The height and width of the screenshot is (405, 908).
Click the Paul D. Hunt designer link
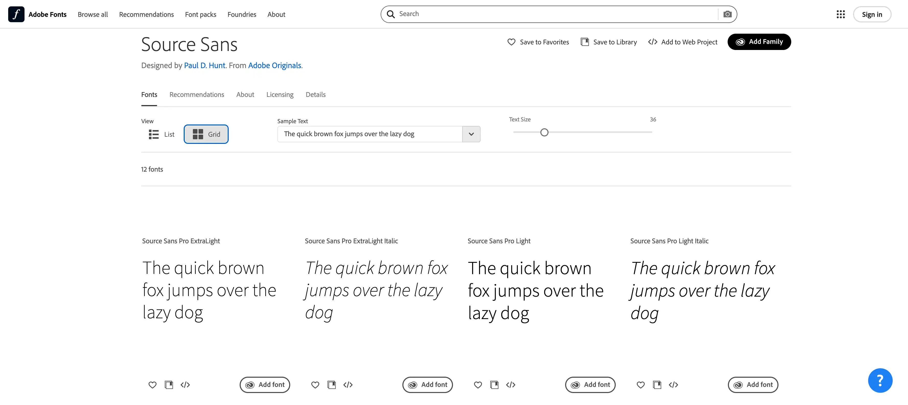coord(204,66)
